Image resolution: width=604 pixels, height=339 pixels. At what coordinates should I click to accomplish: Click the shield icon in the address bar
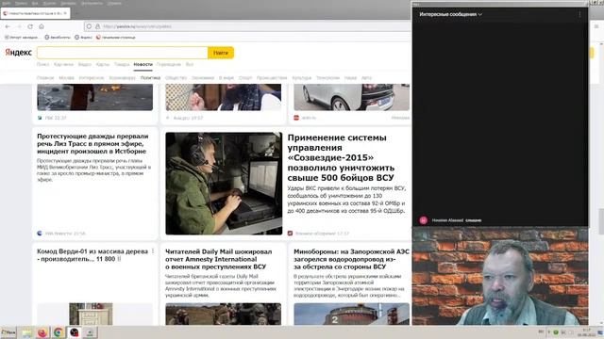[x=90, y=26]
